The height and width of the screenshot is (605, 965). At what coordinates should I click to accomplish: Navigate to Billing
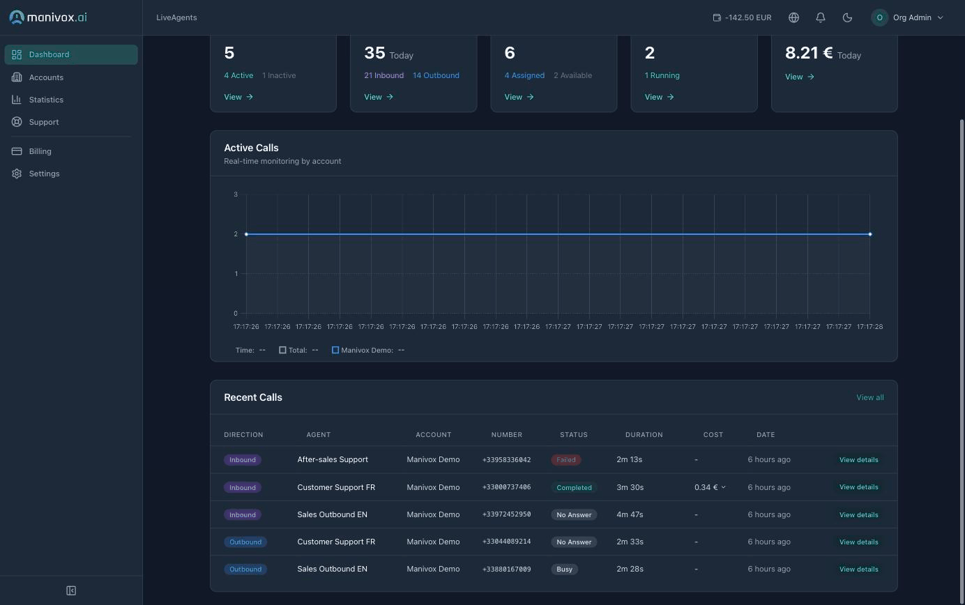[x=71, y=151]
